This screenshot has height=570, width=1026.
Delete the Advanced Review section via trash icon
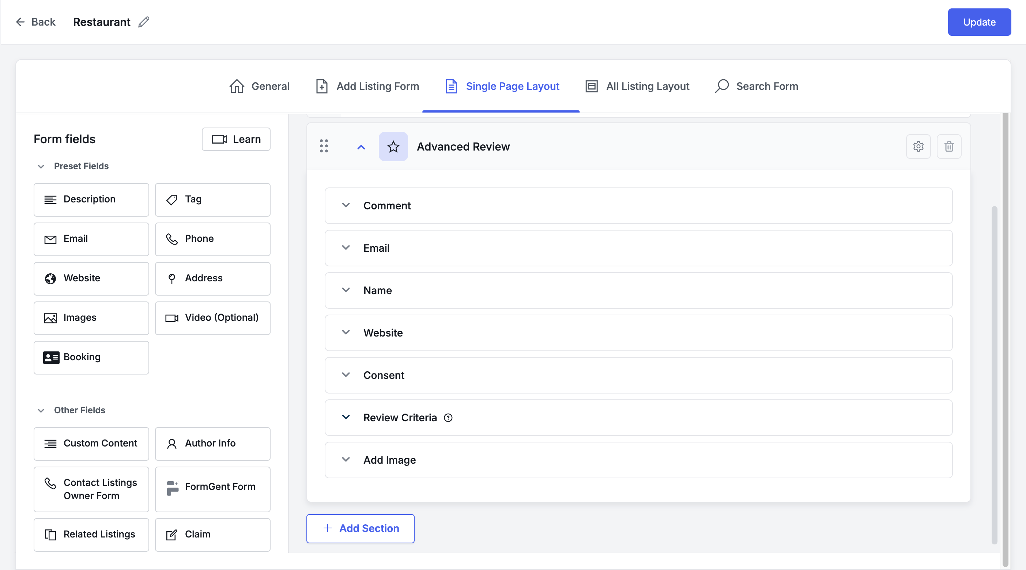pyautogui.click(x=949, y=147)
